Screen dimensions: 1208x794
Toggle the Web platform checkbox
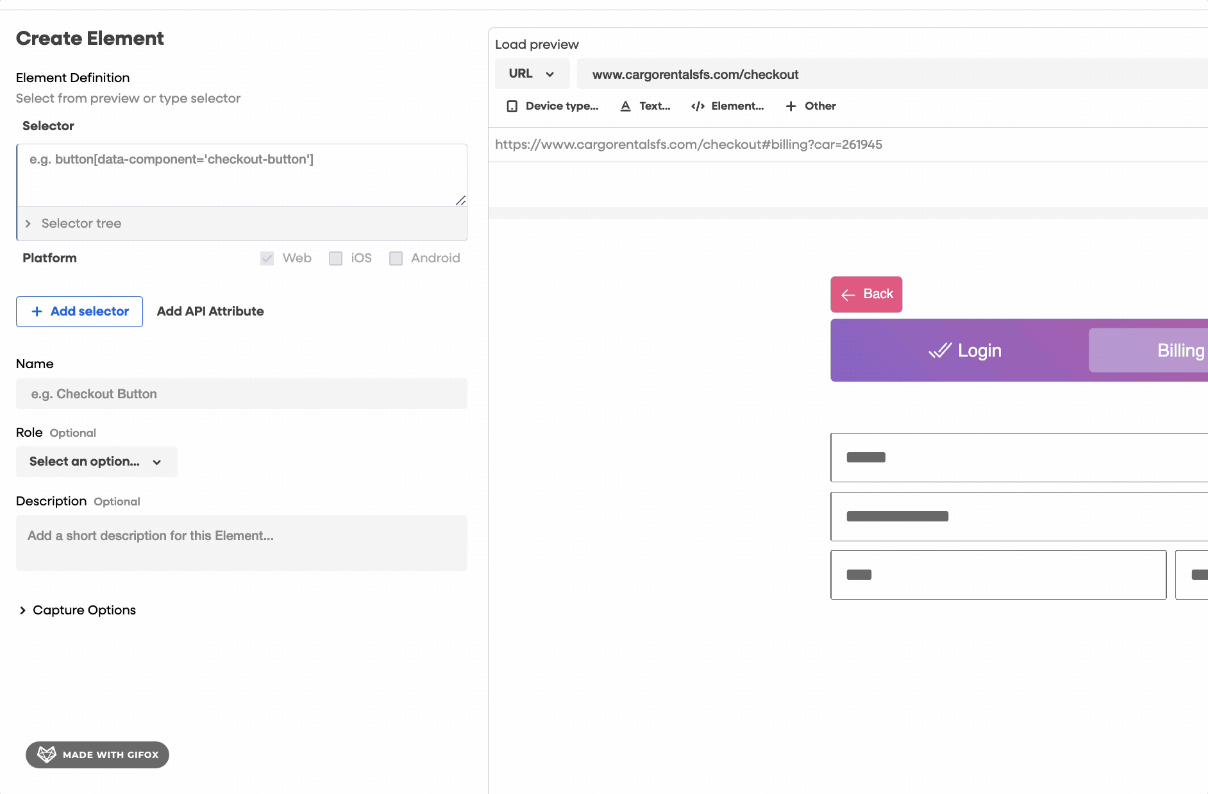coord(267,258)
